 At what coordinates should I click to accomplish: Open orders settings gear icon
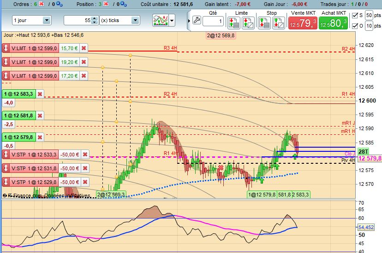(59, 4)
